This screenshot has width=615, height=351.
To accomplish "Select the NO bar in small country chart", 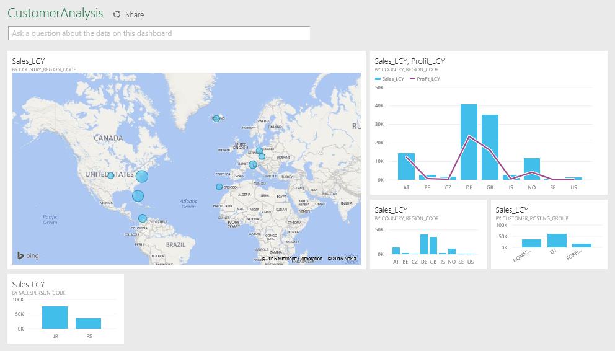I will (452, 251).
